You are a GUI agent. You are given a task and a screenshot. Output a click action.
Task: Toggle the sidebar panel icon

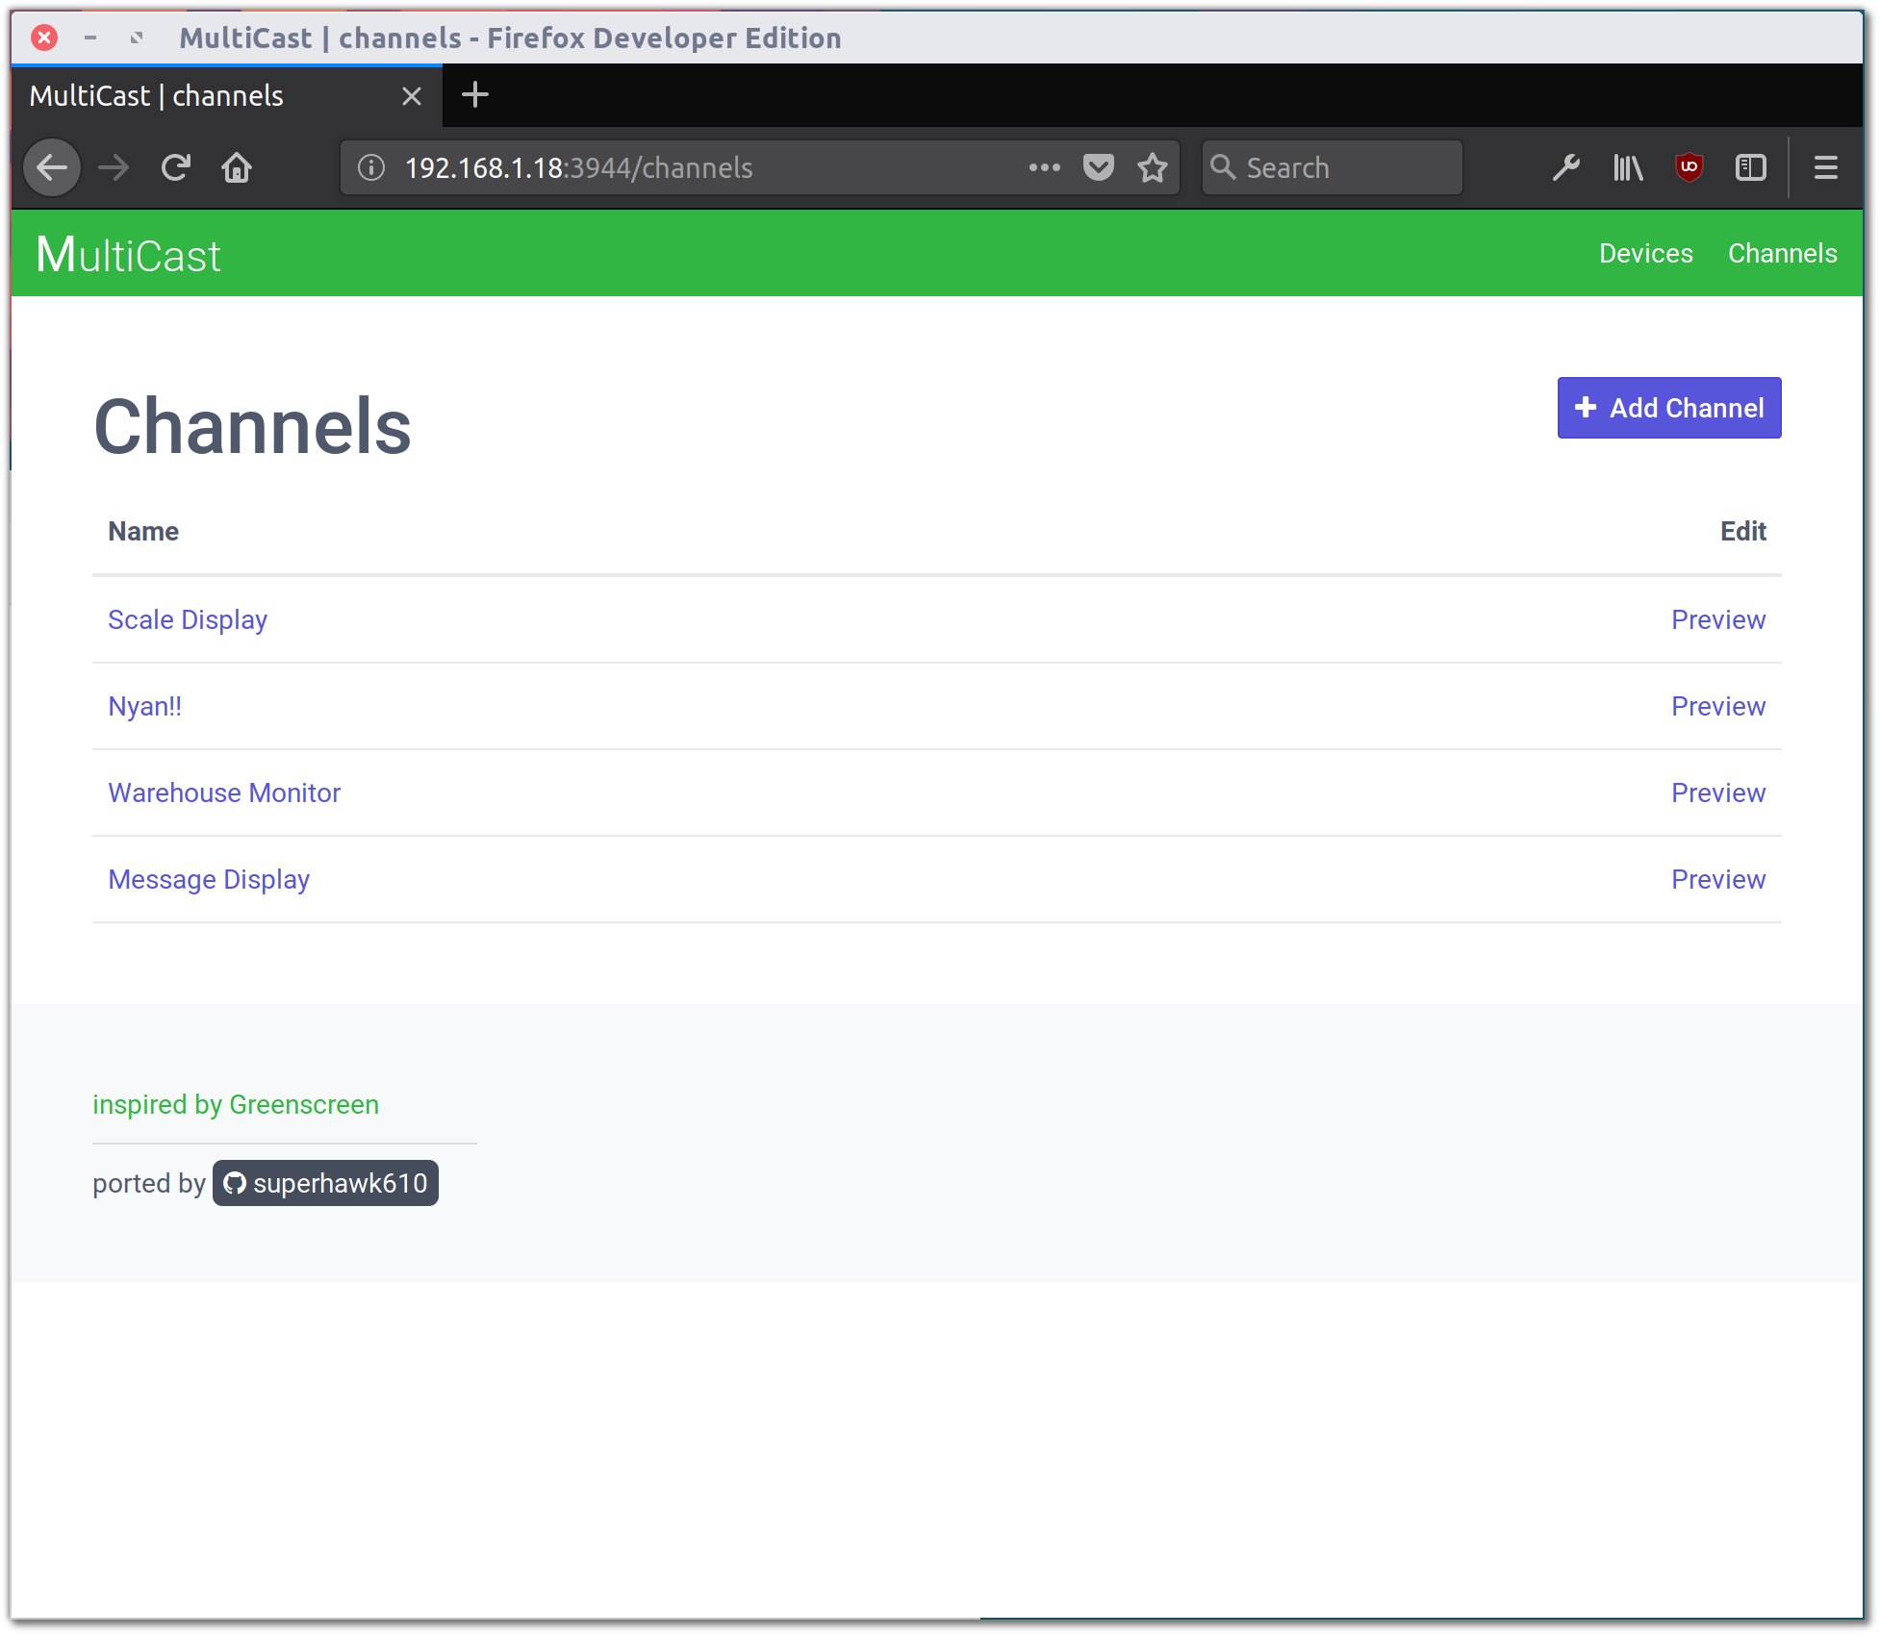pyautogui.click(x=1750, y=167)
